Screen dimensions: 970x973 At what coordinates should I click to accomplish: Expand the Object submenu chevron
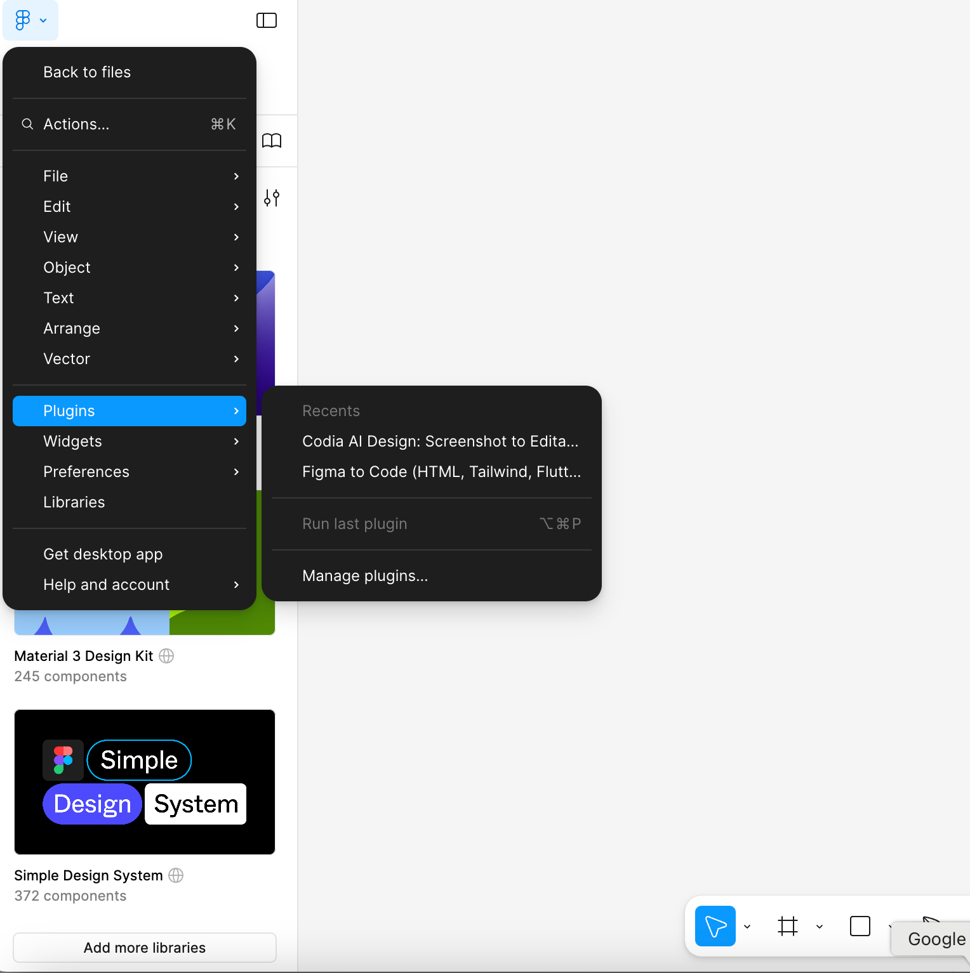pos(236,268)
